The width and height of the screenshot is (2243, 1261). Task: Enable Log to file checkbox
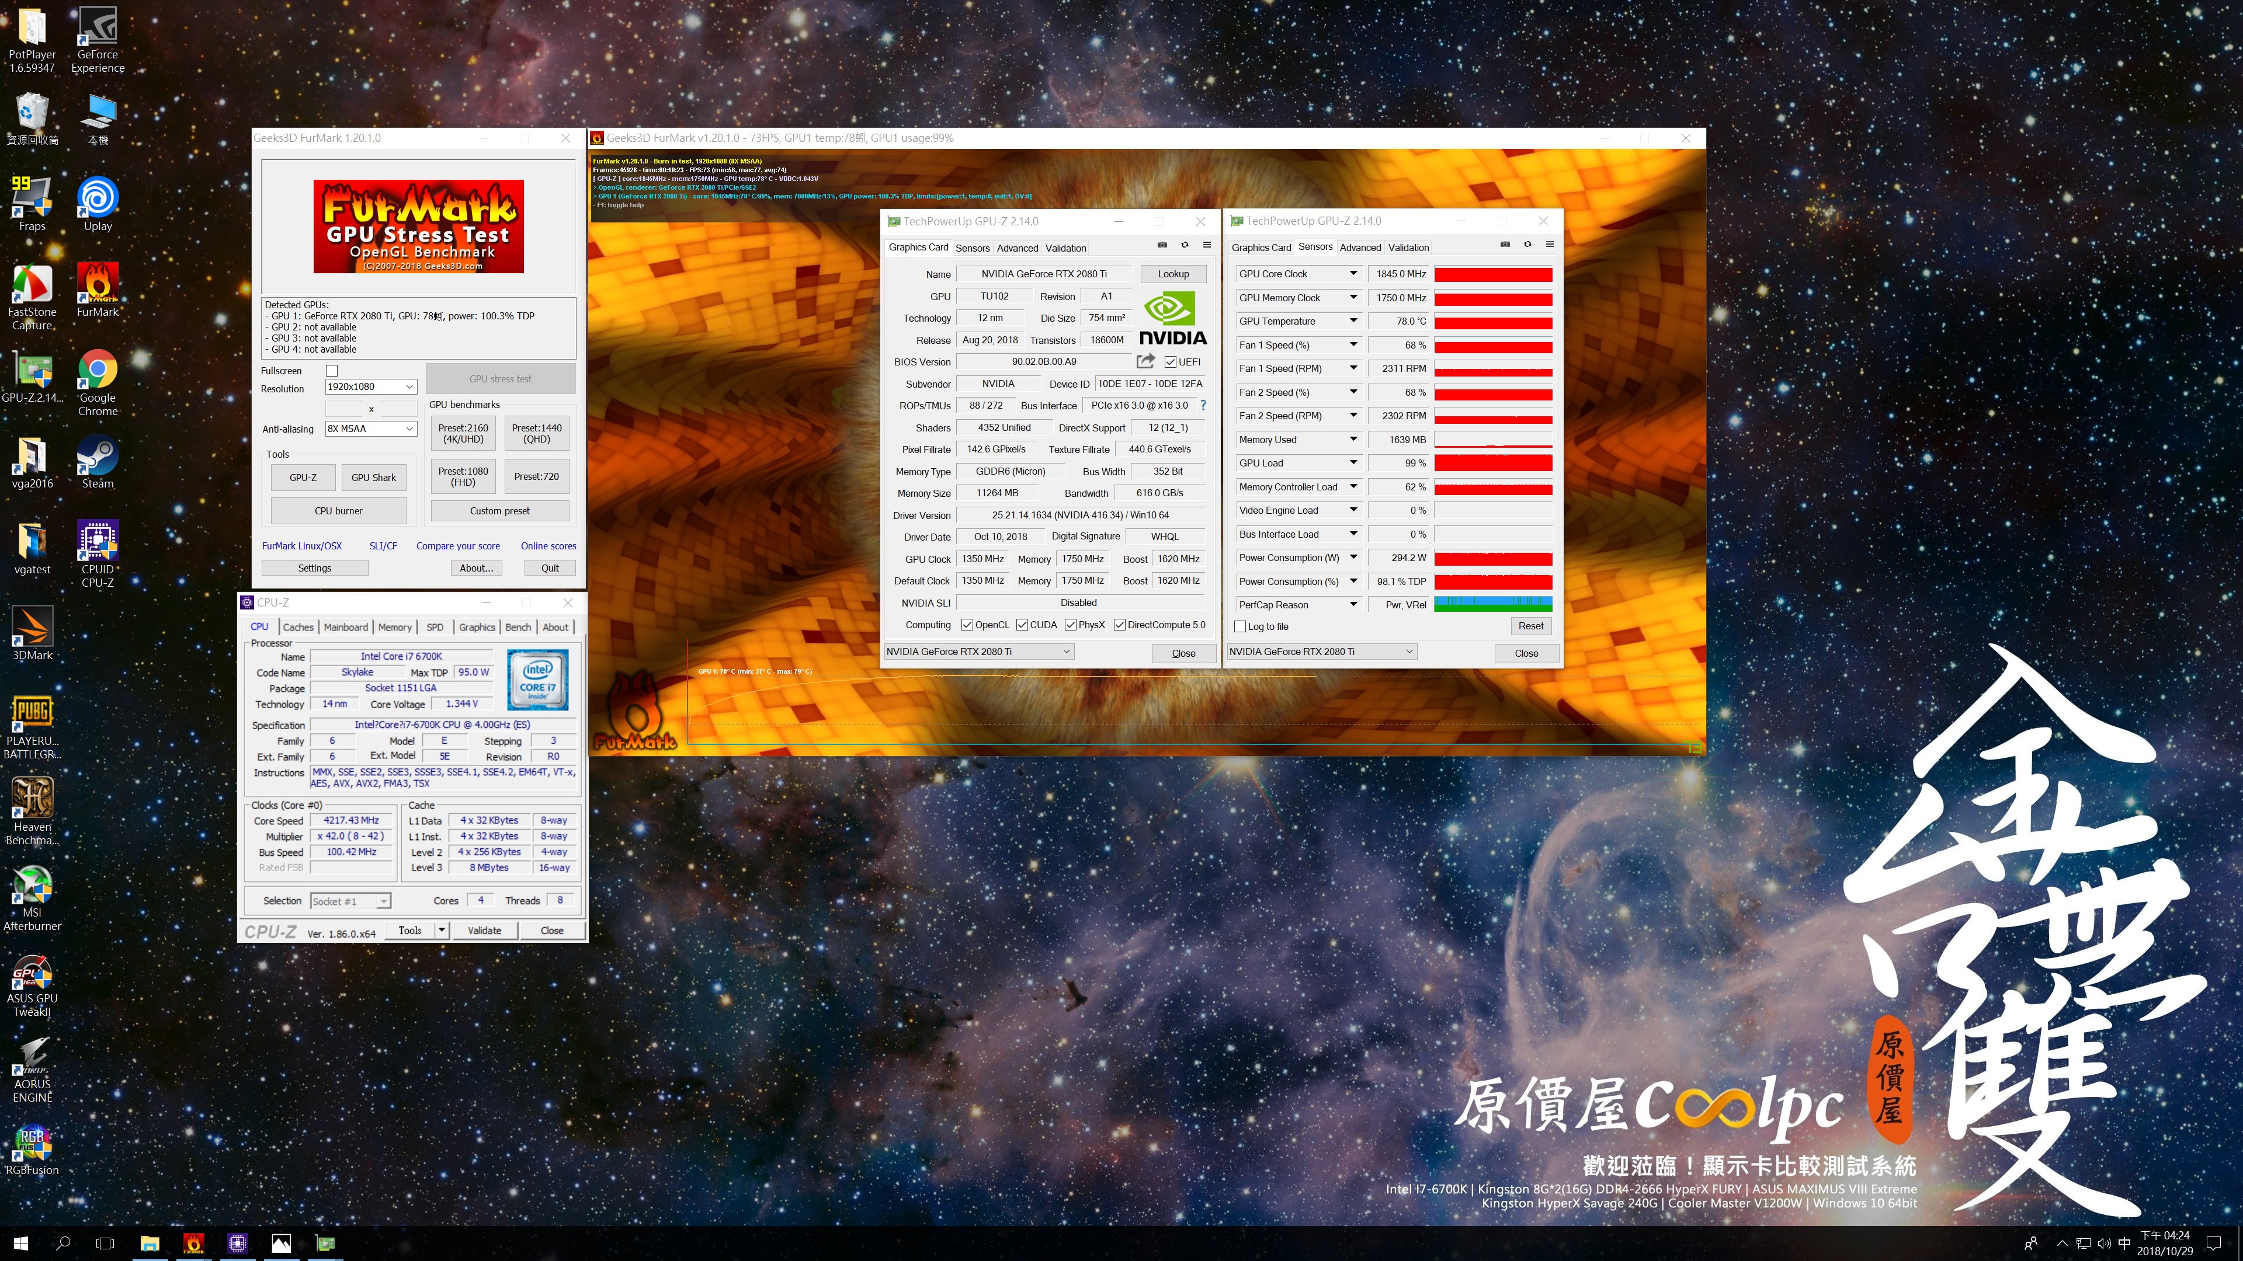[1240, 626]
